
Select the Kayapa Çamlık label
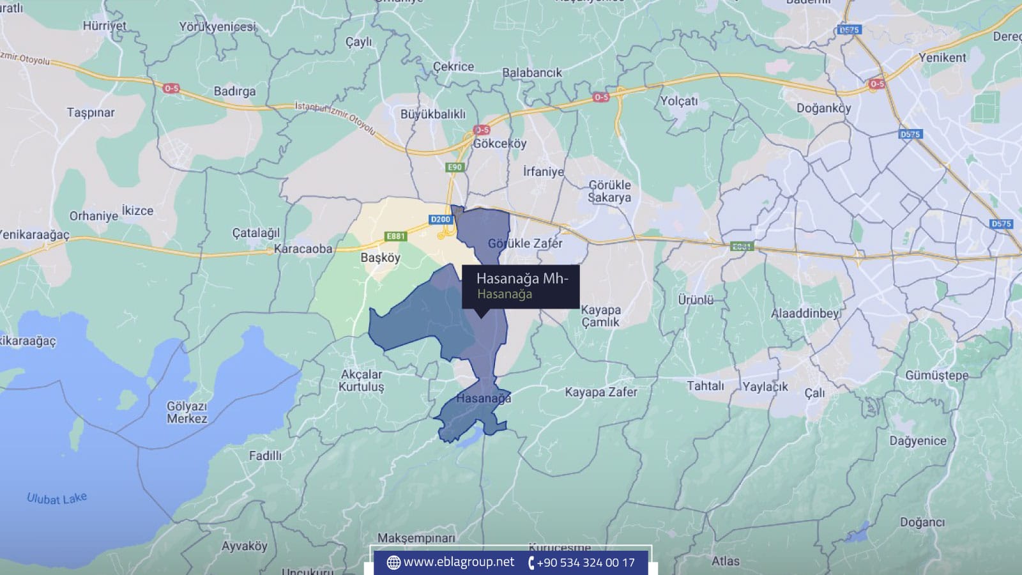pos(600,316)
